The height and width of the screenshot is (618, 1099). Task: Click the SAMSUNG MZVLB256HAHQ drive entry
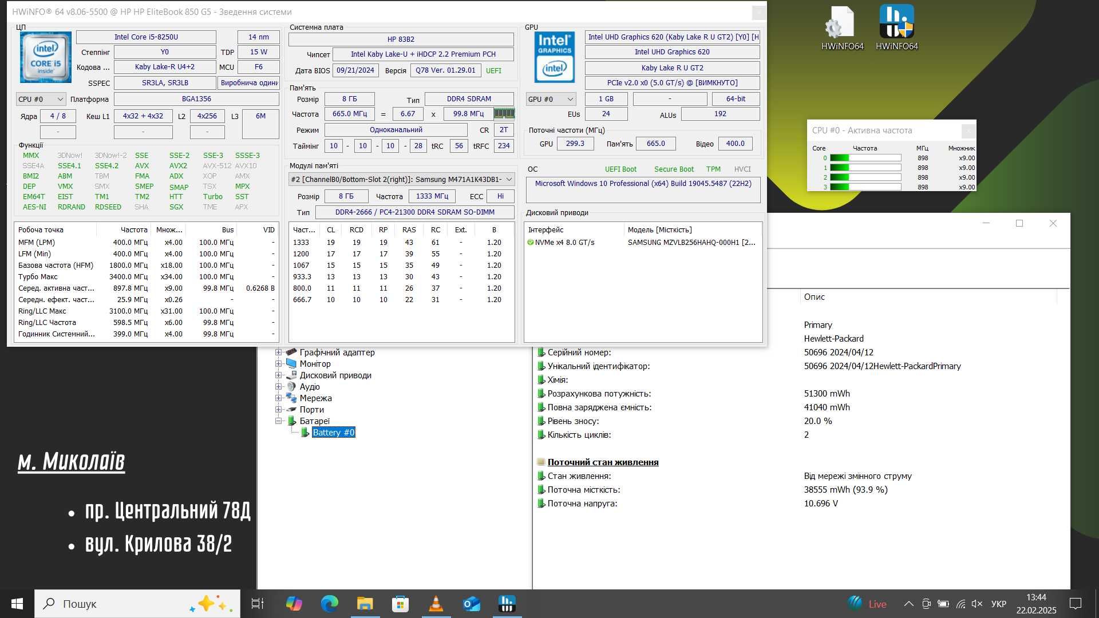tap(691, 243)
